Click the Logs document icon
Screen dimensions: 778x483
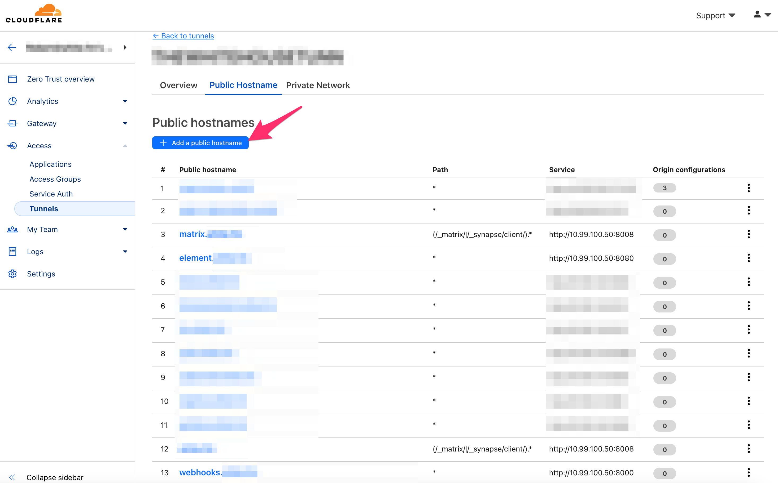[12, 252]
